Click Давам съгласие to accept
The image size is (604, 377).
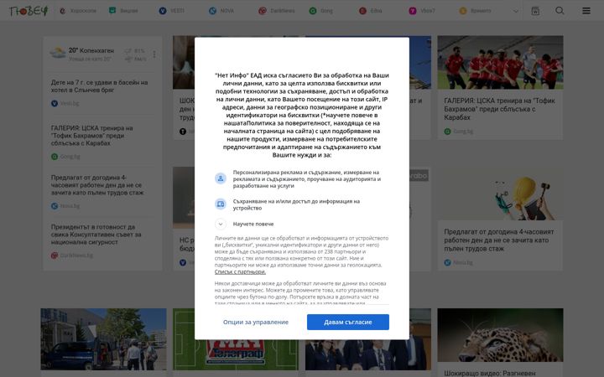point(348,322)
